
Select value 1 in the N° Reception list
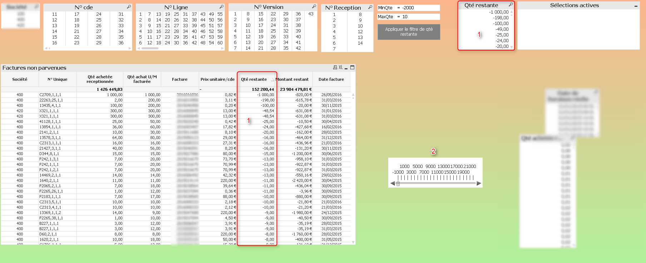[x=334, y=15]
